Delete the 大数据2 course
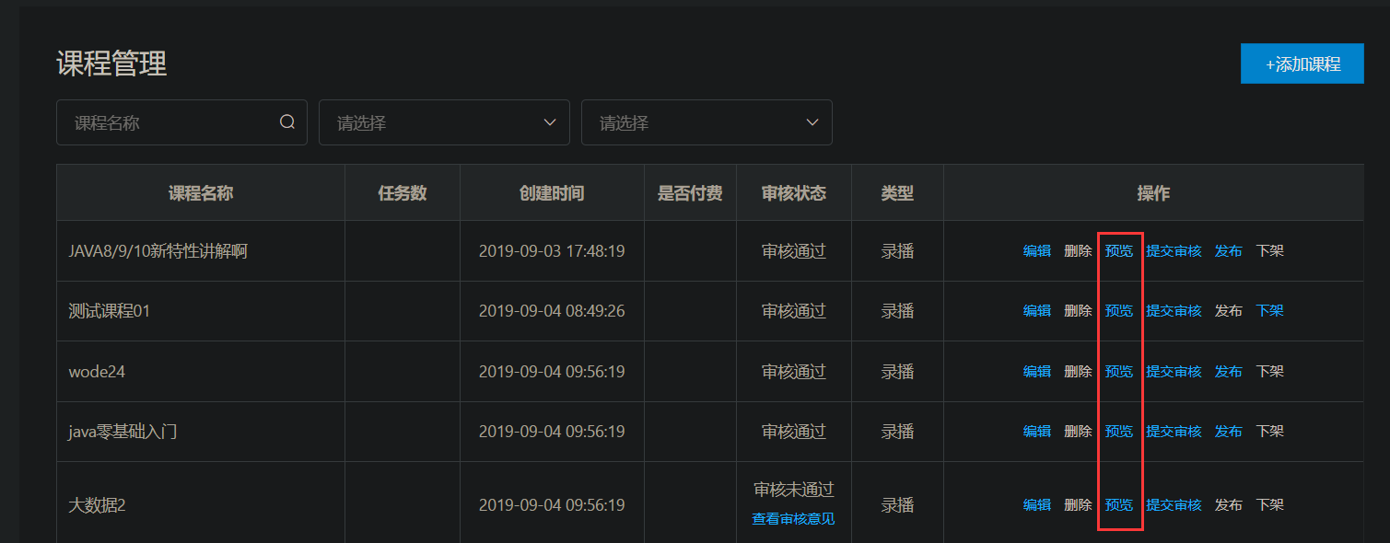1390x543 pixels. tap(1078, 505)
